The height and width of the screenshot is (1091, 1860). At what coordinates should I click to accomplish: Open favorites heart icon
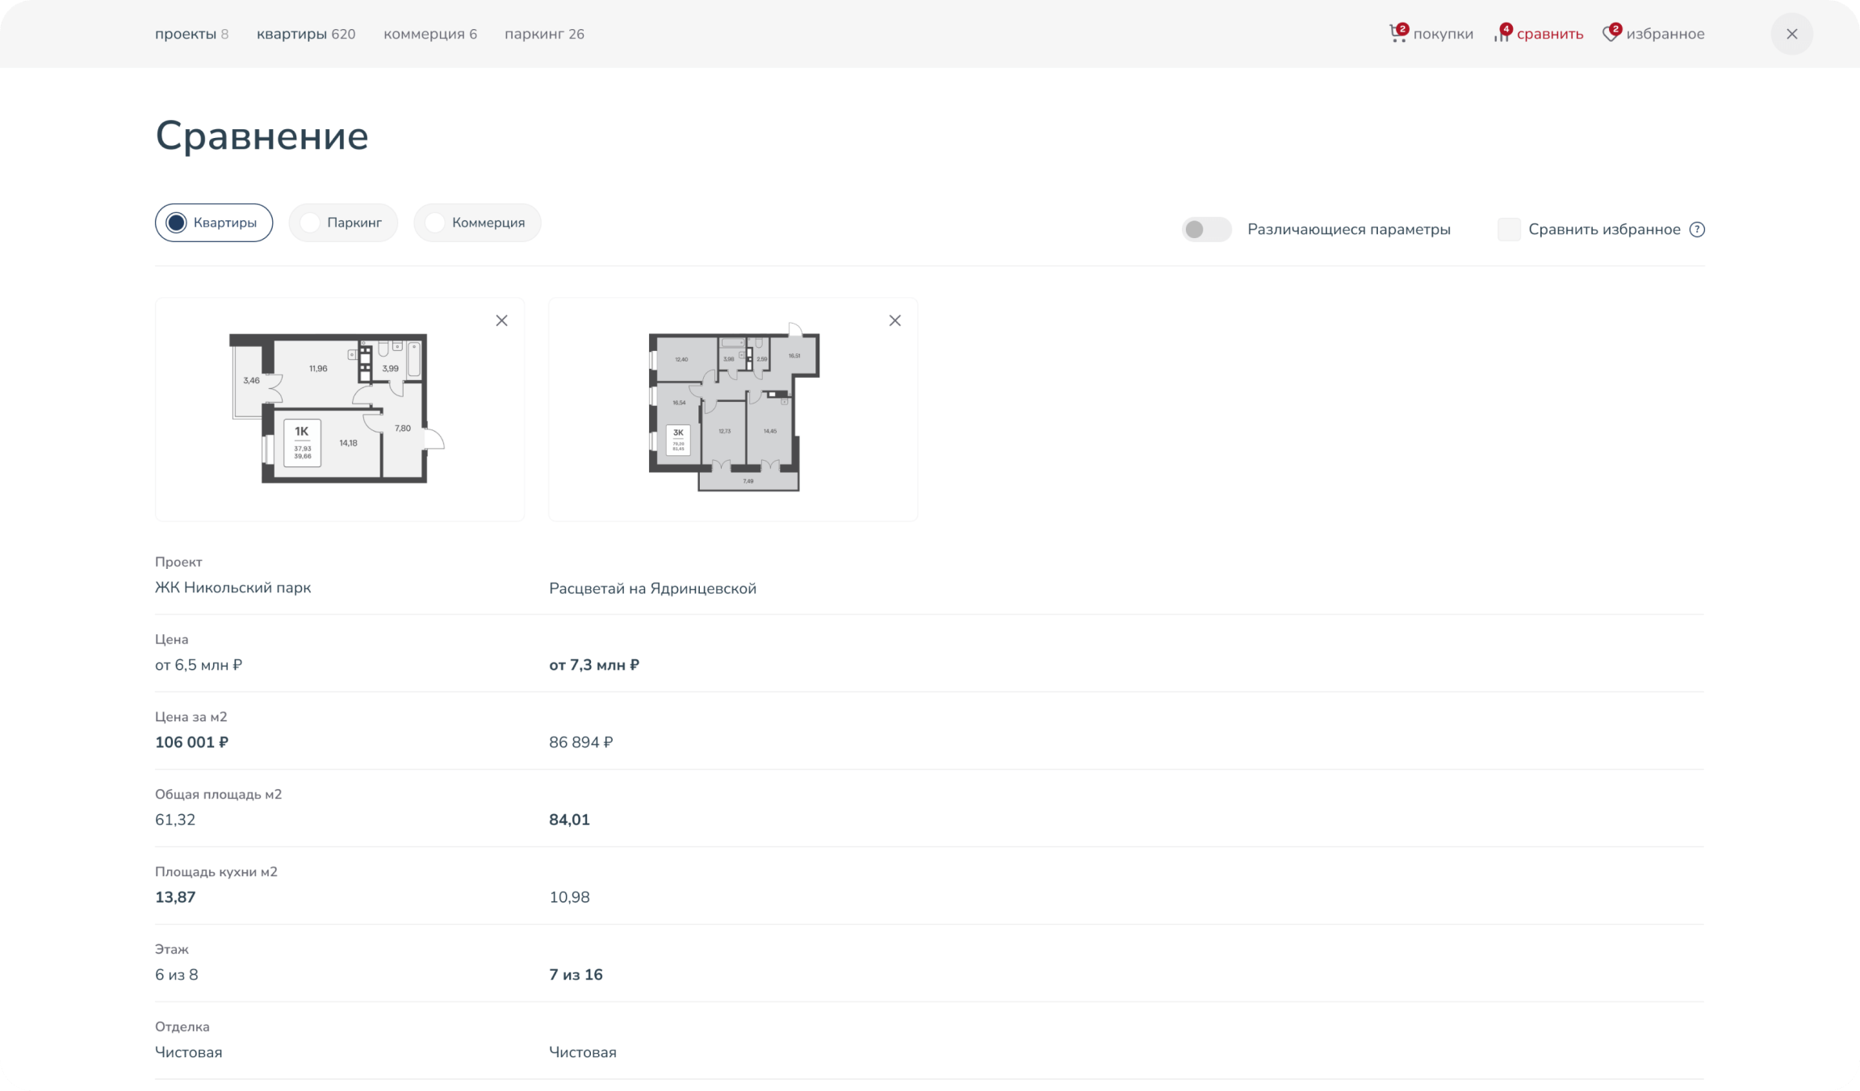pyautogui.click(x=1611, y=35)
